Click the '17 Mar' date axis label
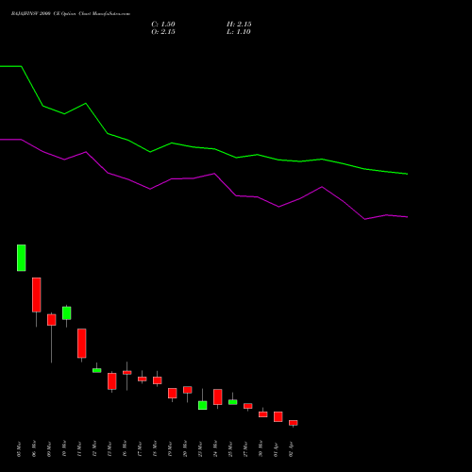Image resolution: width=472 pixels, height=472 pixels. point(140,448)
